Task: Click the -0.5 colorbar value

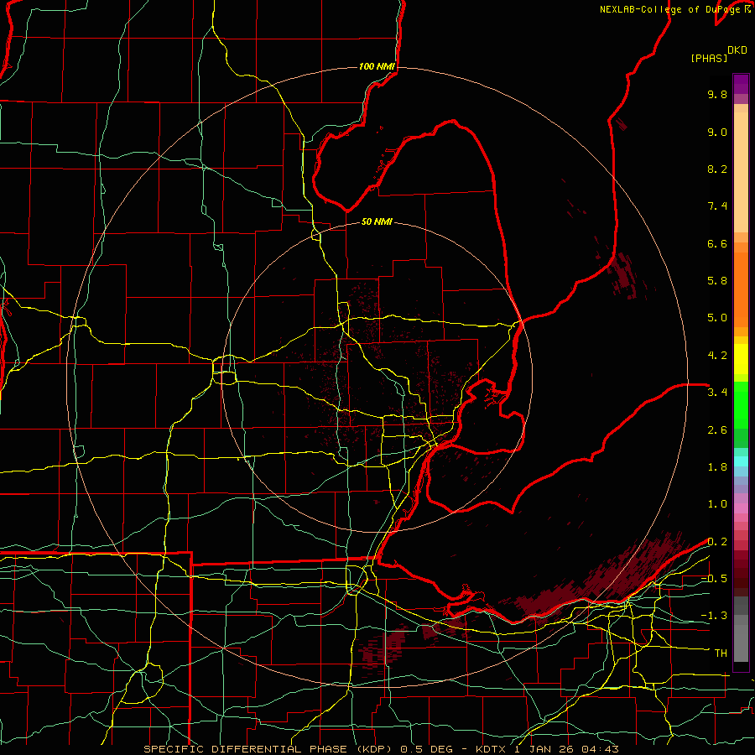Action: tap(714, 578)
